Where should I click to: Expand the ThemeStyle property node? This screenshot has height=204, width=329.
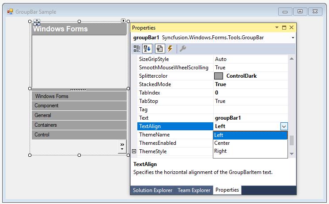point(134,151)
